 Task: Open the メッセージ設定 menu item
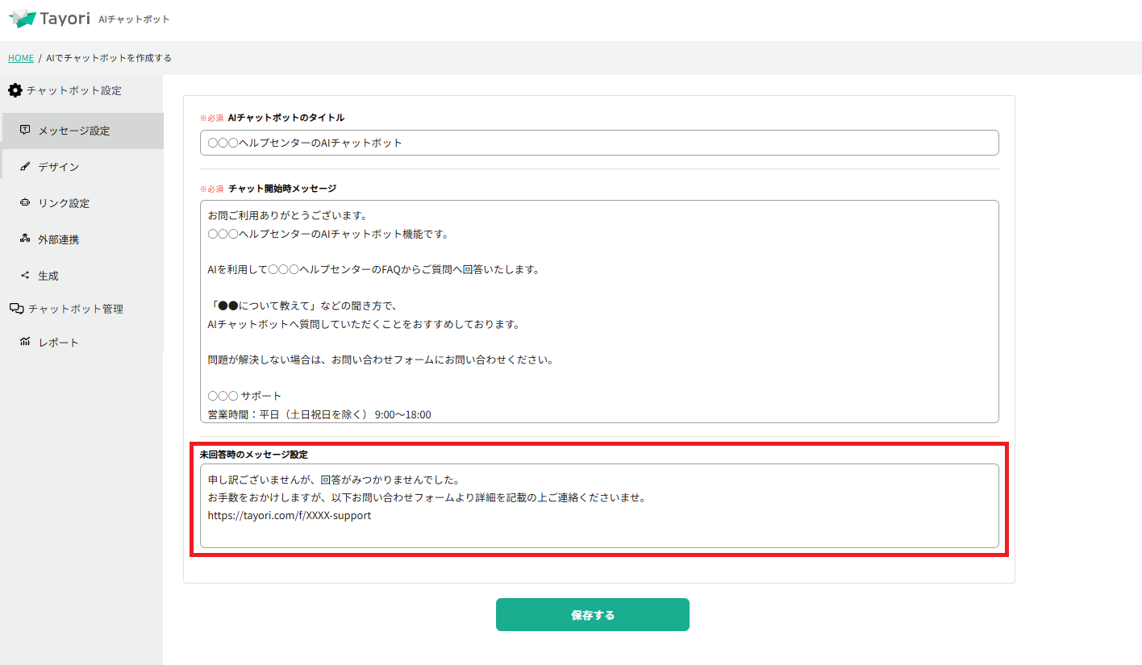click(x=74, y=131)
